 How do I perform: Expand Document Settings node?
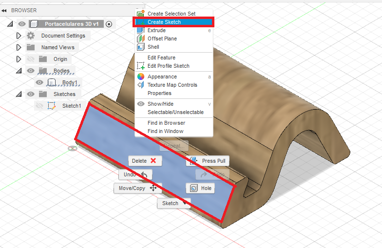(19, 36)
